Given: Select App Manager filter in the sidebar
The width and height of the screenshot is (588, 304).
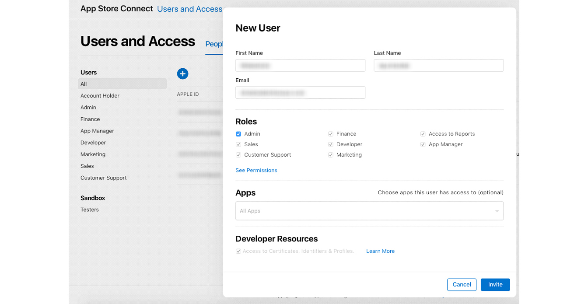Looking at the screenshot, I should click(97, 131).
